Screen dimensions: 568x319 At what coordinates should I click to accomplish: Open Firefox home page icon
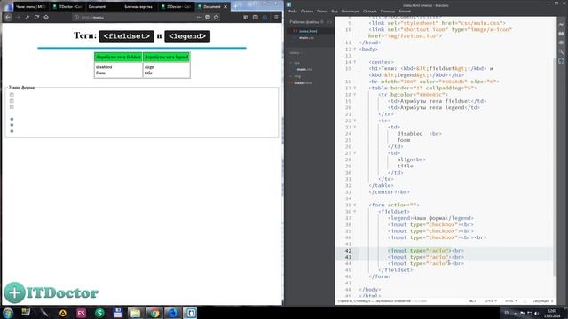click(46, 17)
